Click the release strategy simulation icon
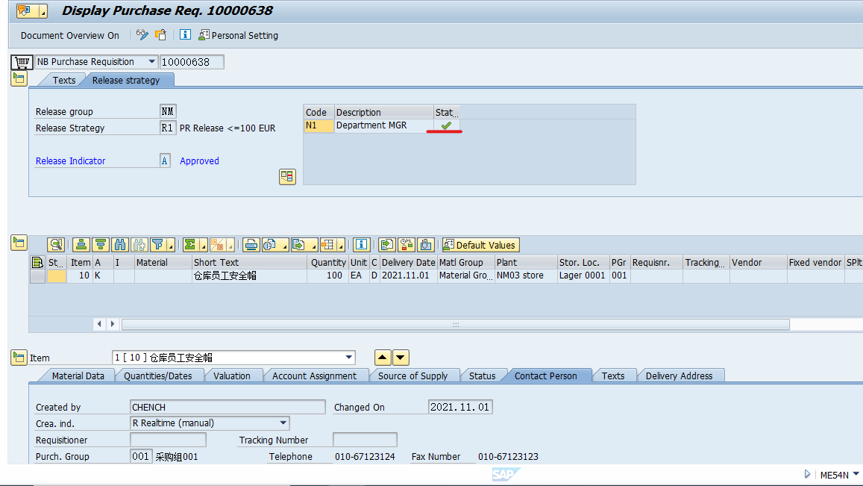Image resolution: width=863 pixels, height=486 pixels. point(287,176)
